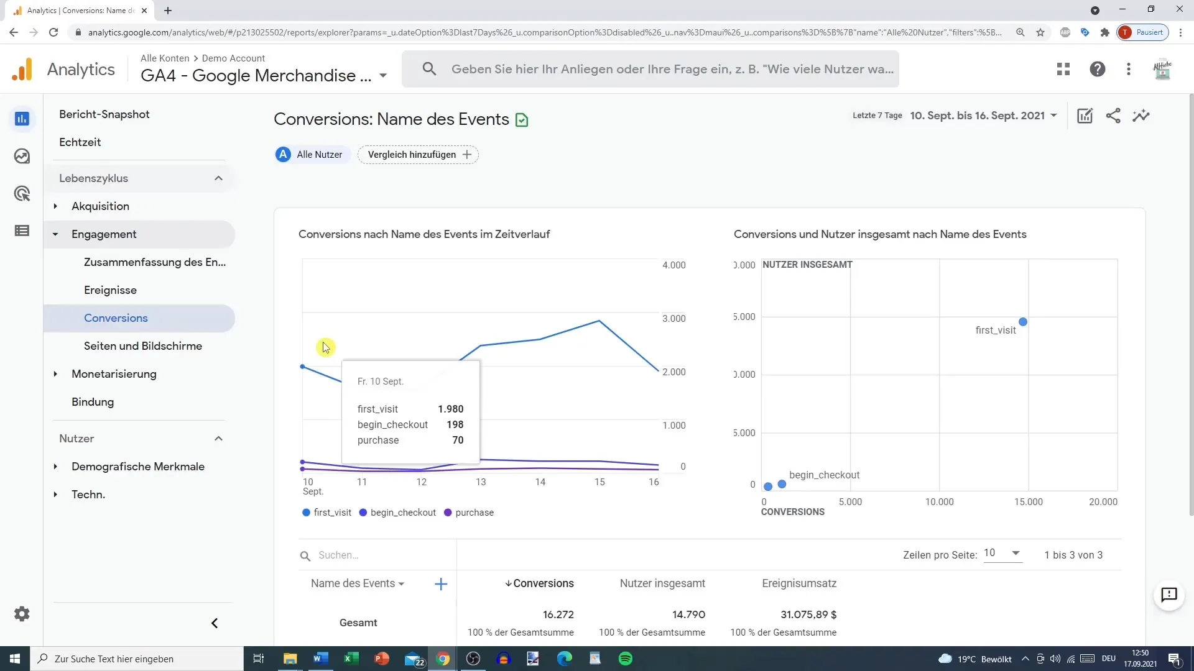The height and width of the screenshot is (671, 1194).
Task: Click the Alle Nutzer comparison chip
Action: point(312,155)
